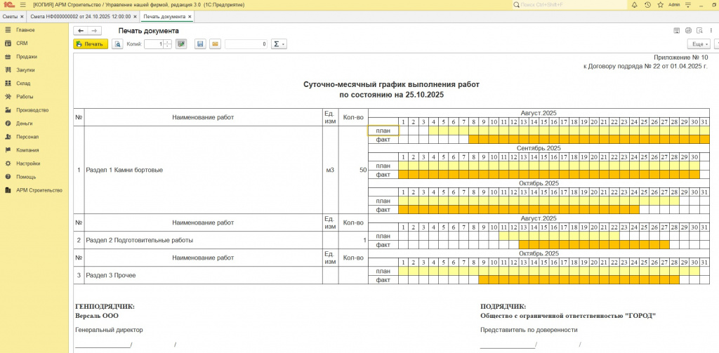Click the yellow Печать button
The image size is (719, 353).
(91, 44)
